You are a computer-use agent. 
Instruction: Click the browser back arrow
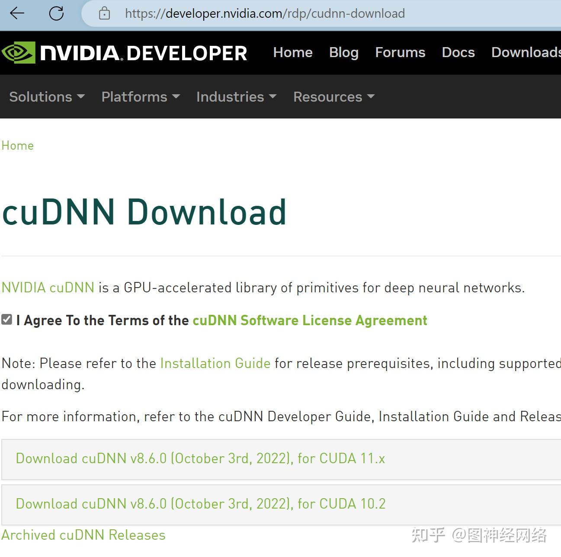click(x=16, y=13)
